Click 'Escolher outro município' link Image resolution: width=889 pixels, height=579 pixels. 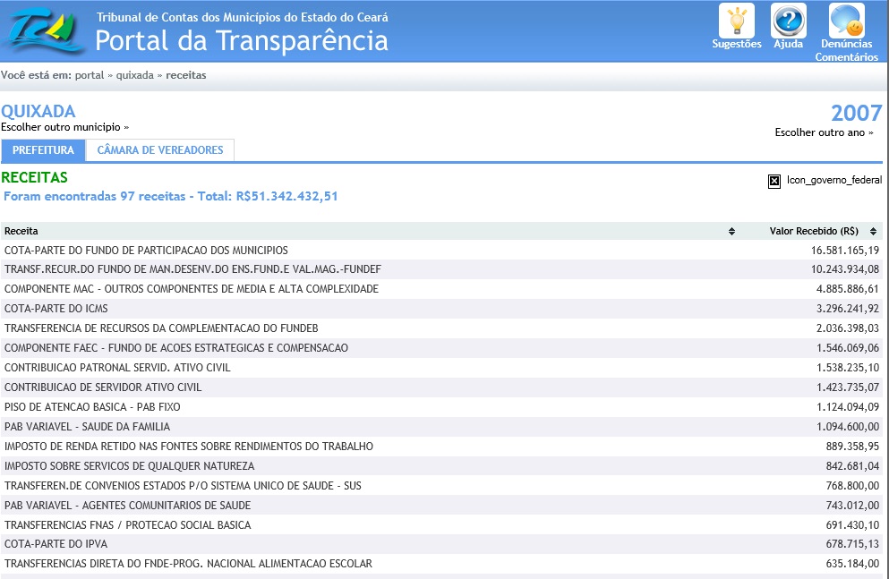pos(64,127)
